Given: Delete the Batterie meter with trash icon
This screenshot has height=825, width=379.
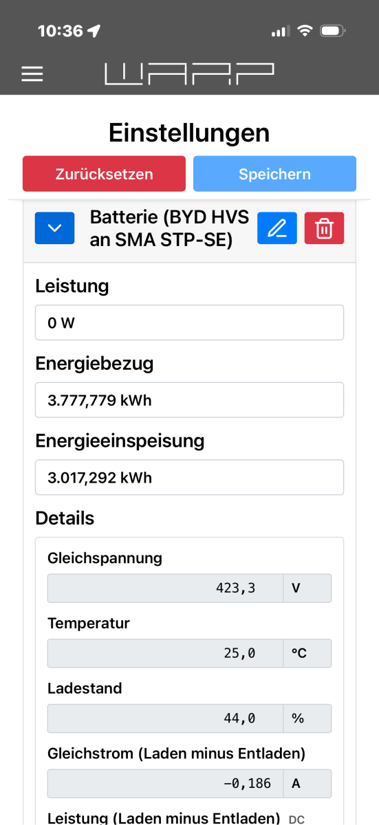Looking at the screenshot, I should (x=324, y=228).
